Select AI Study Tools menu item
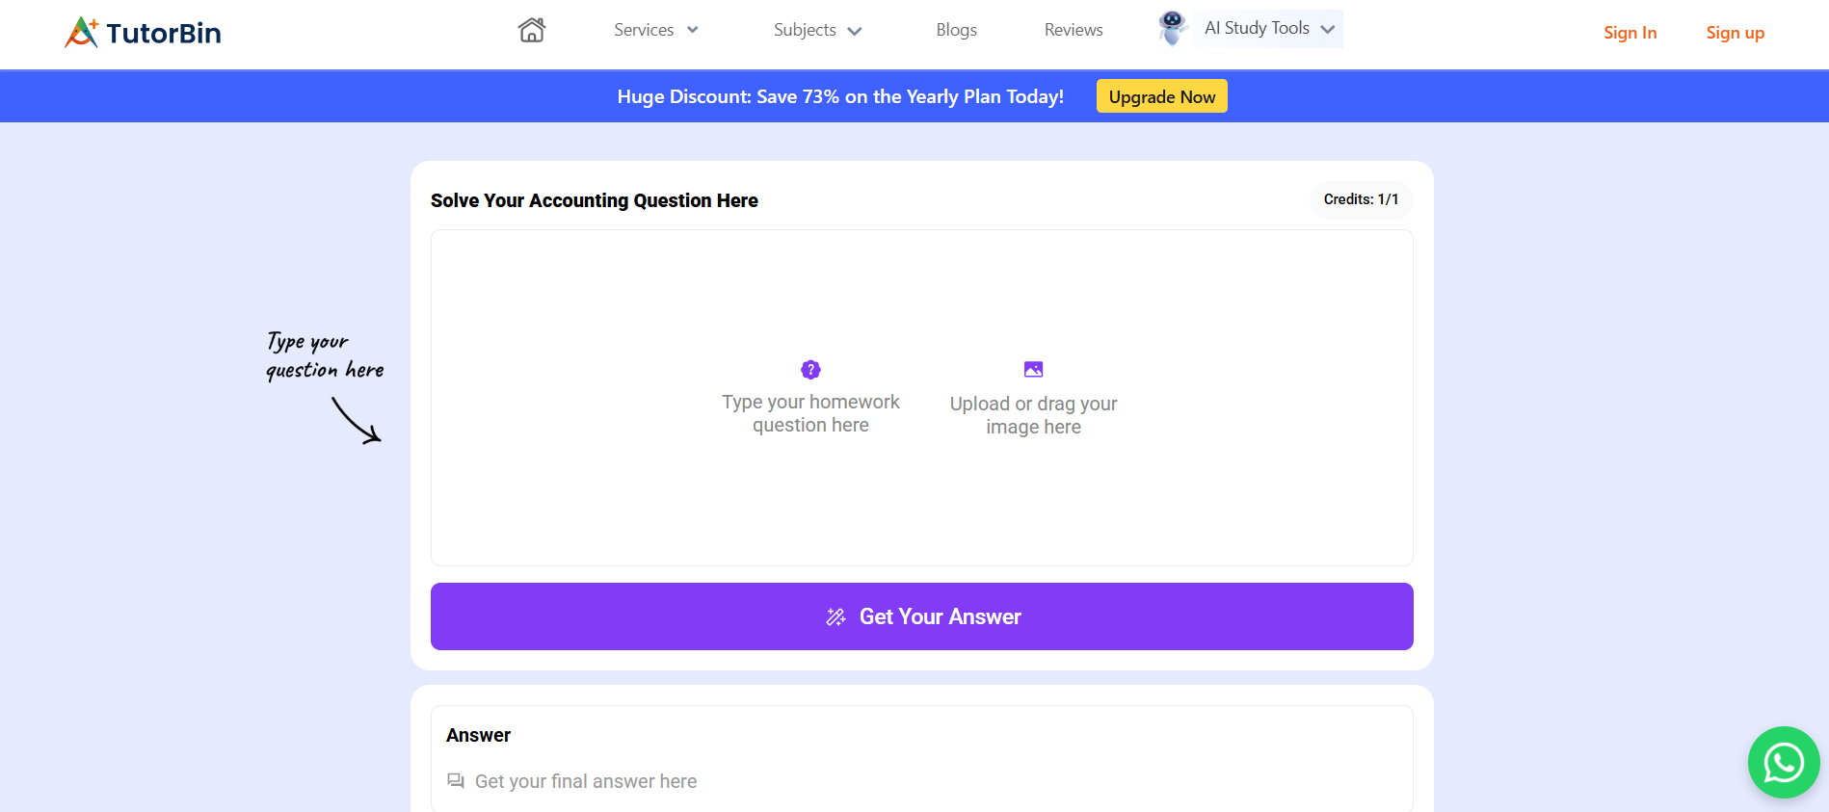This screenshot has height=812, width=1829. pyautogui.click(x=1257, y=28)
